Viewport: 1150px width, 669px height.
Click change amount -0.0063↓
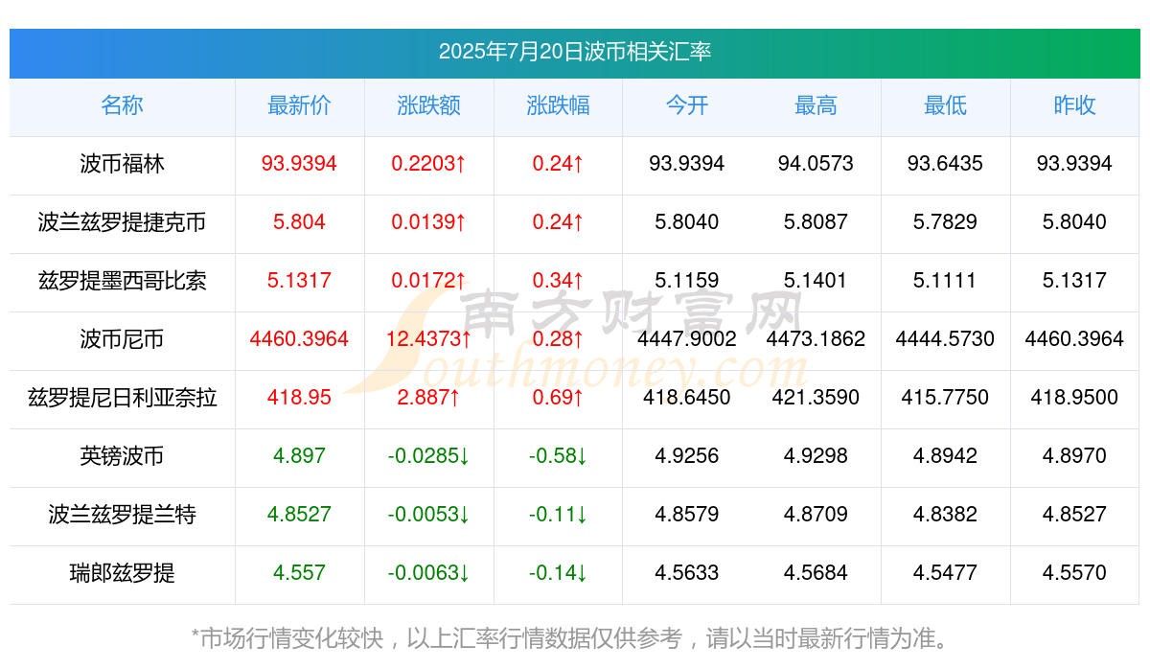pyautogui.click(x=428, y=573)
